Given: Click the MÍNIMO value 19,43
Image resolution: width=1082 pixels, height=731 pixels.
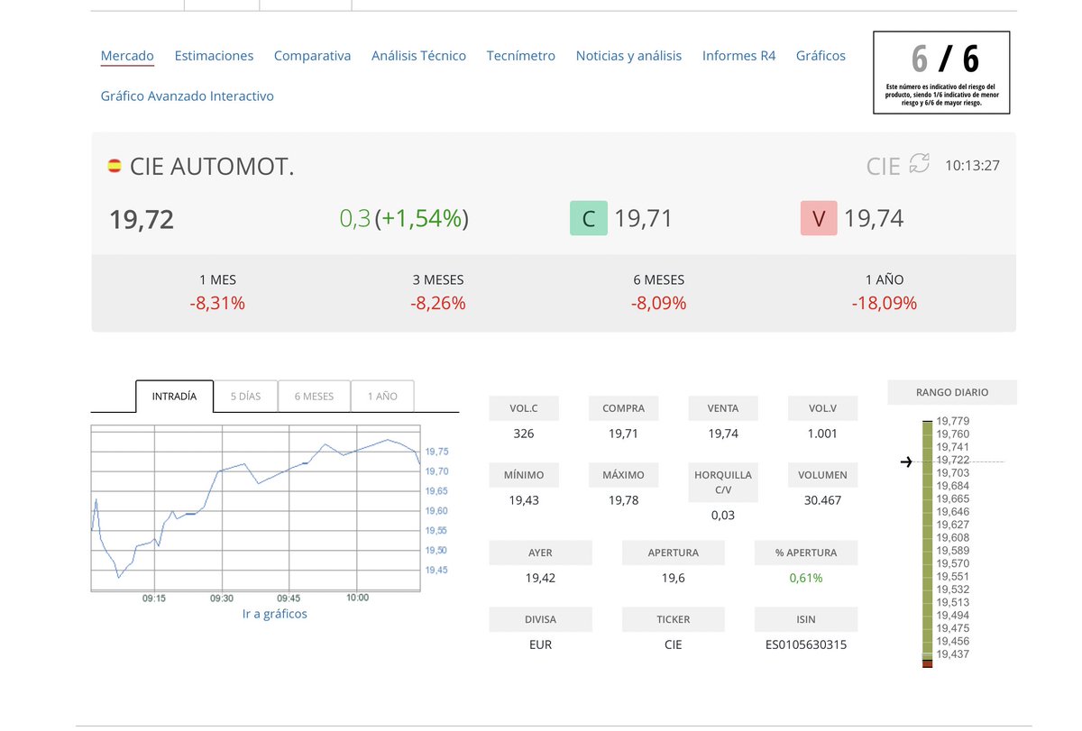Looking at the screenshot, I should [524, 500].
